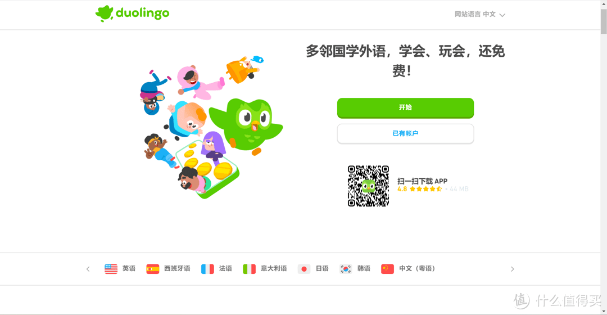
Task: Open the 网站语言 中文 language dropdown
Action: pos(479,14)
